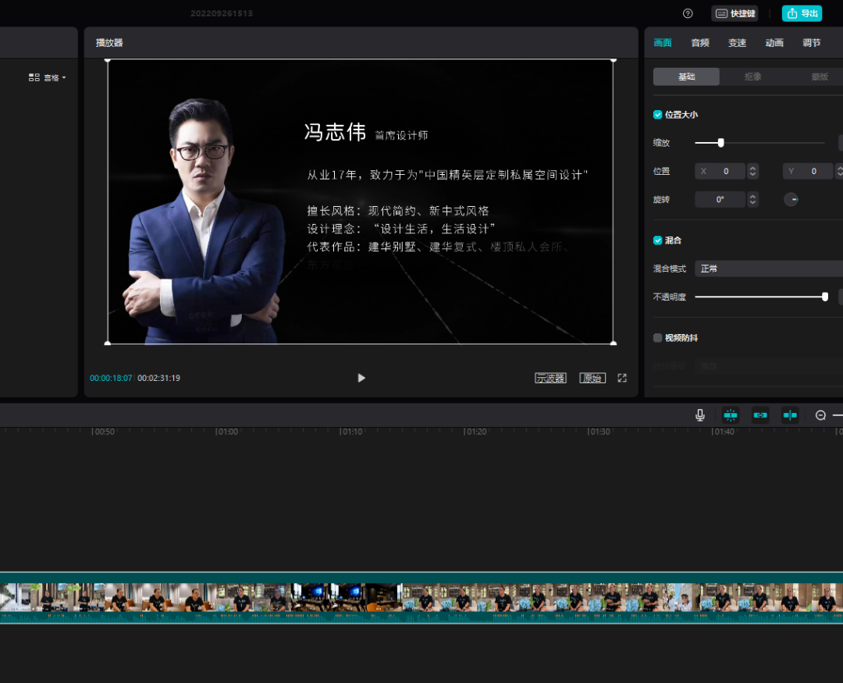Screen dimensions: 843x683
Task: Click the X position input field
Action: [720, 171]
